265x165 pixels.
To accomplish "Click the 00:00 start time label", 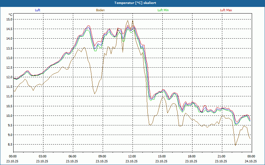I will (x=13, y=156).
